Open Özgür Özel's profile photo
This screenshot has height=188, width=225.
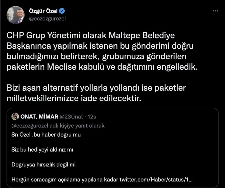15,15
